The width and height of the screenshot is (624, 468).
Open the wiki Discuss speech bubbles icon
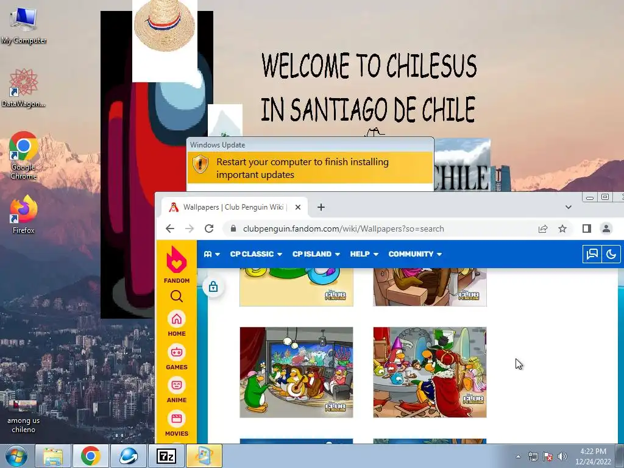592,254
